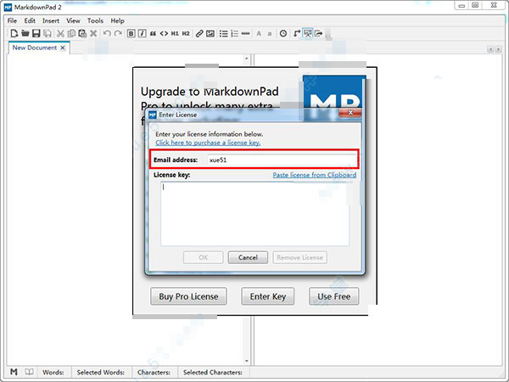Toggle bold formatting icon
Image resolution: width=509 pixels, height=382 pixels.
click(x=131, y=33)
